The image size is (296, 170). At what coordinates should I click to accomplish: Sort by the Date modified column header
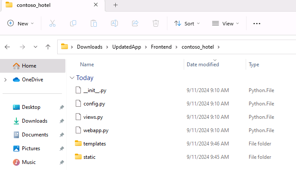point(203,65)
